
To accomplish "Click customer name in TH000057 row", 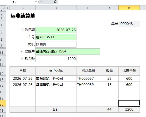I will click(x=56, y=79).
